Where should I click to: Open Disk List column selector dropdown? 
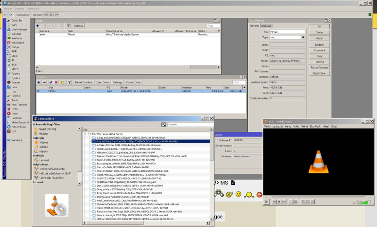[244, 88]
